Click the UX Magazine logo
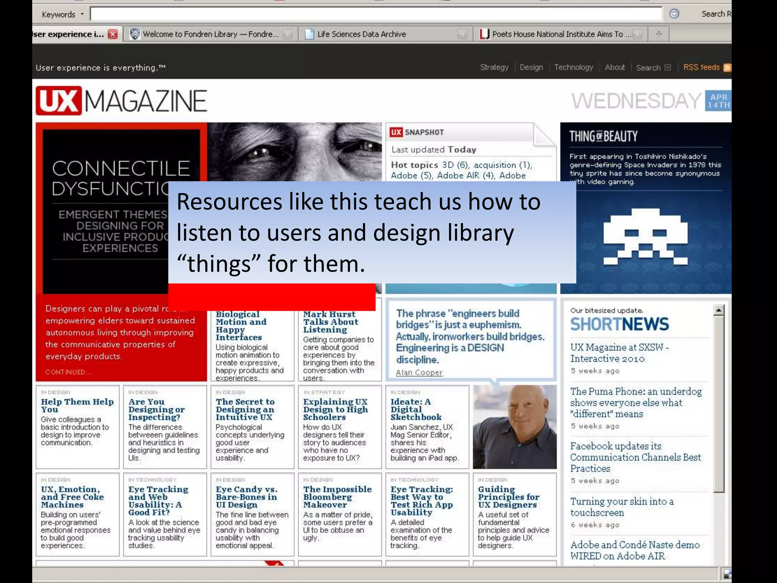The height and width of the screenshot is (583, 777). pyautogui.click(x=121, y=101)
